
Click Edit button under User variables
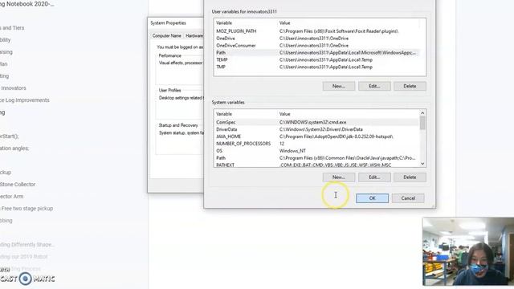(x=374, y=86)
